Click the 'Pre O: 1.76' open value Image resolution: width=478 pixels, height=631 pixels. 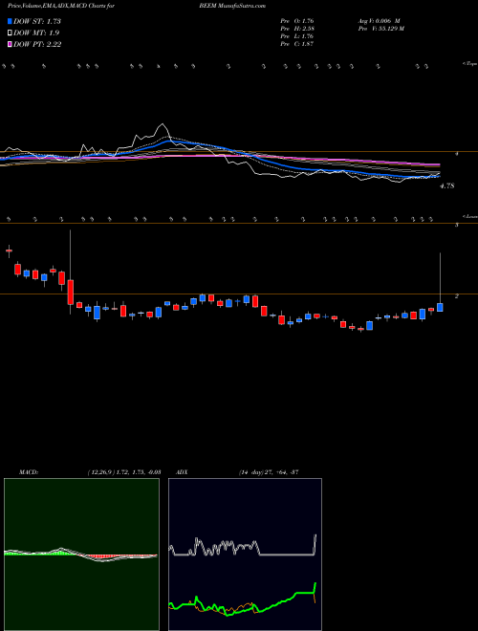(297, 21)
